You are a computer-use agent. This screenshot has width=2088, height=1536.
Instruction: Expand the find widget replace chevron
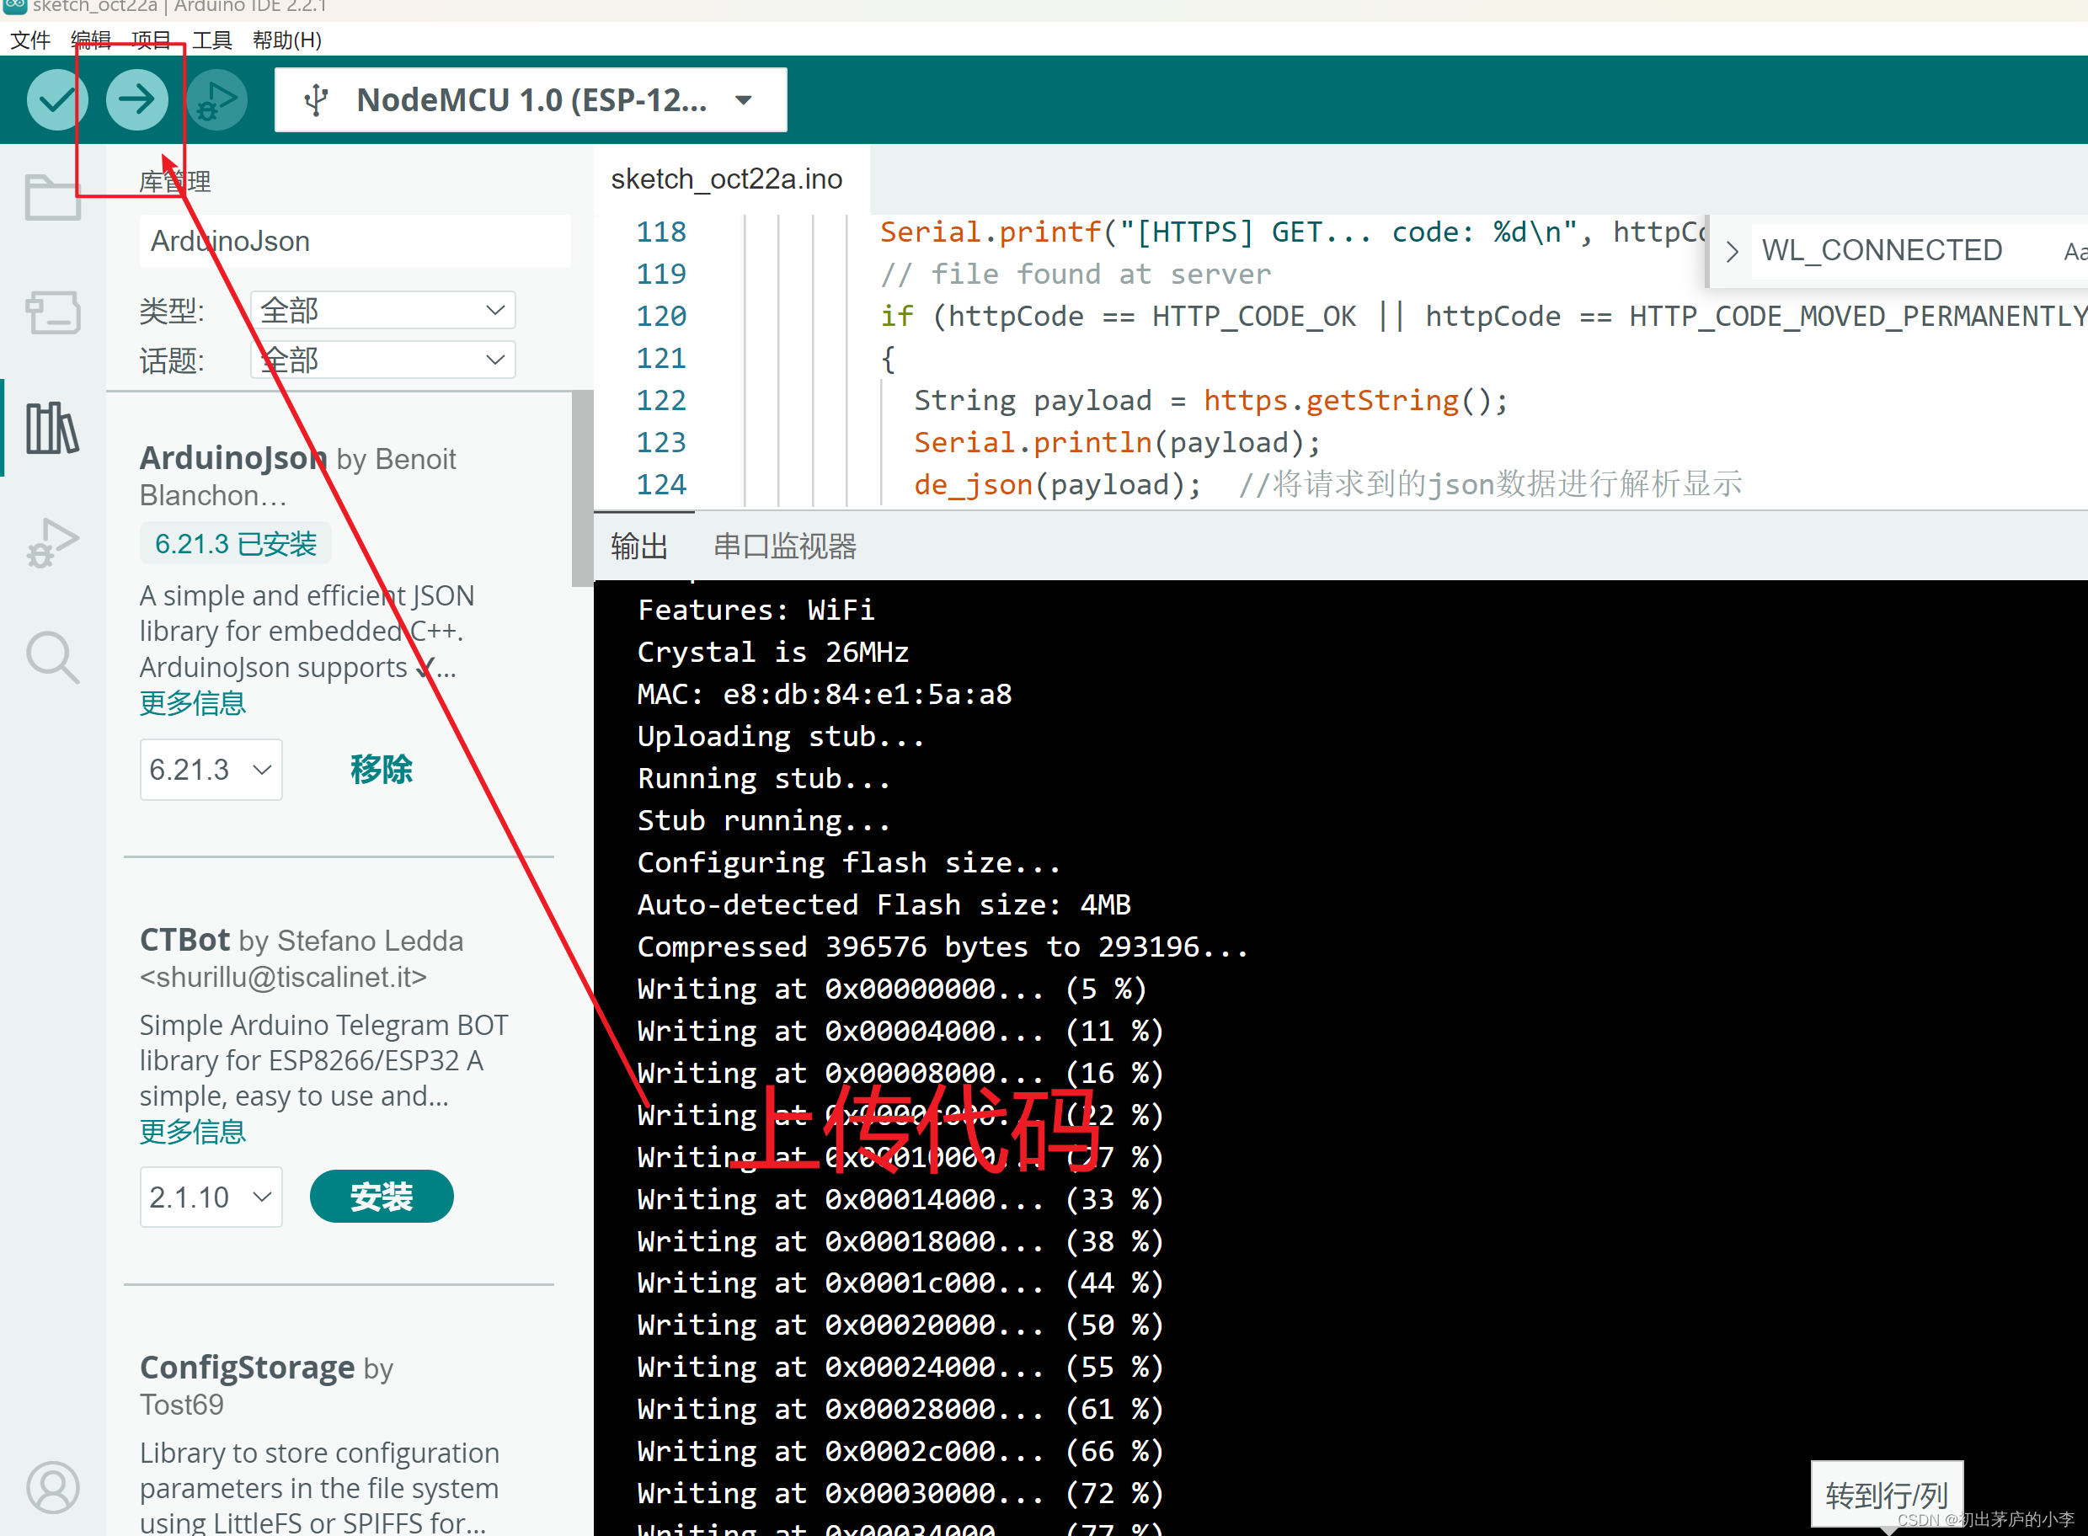tap(1731, 251)
